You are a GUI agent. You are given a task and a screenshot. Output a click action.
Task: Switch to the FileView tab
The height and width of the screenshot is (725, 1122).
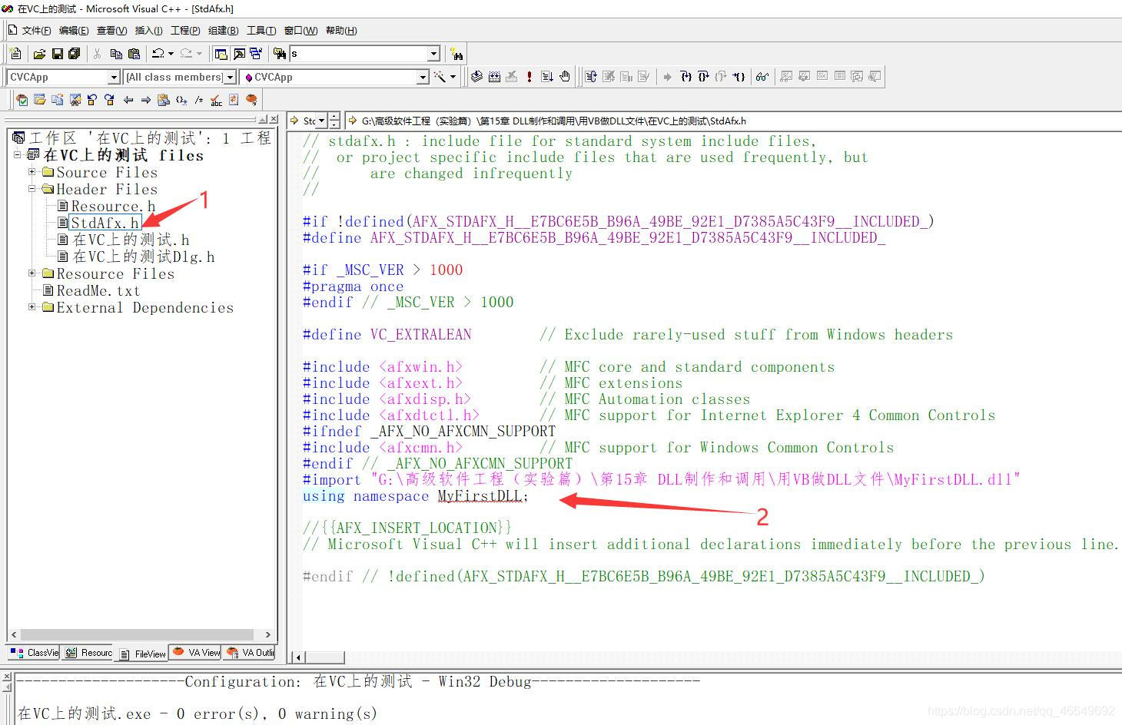pos(143,654)
